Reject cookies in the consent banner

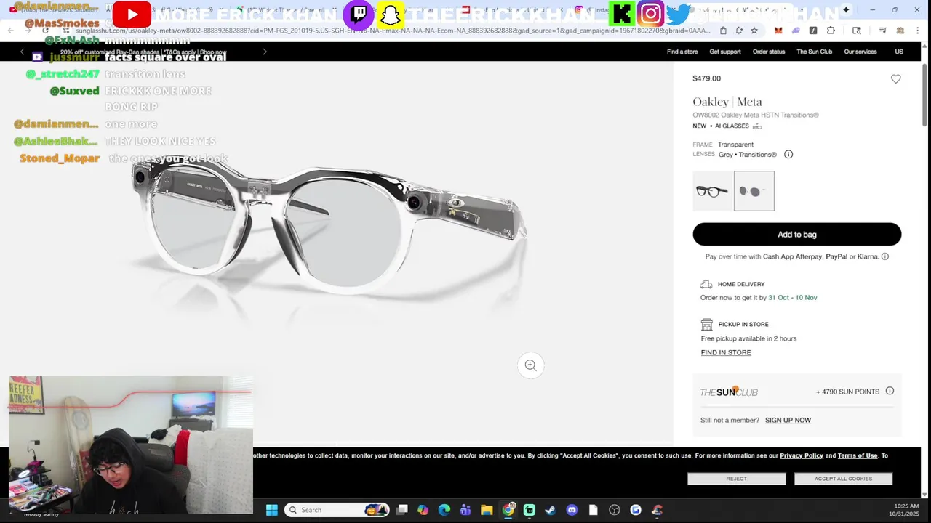coord(736,479)
